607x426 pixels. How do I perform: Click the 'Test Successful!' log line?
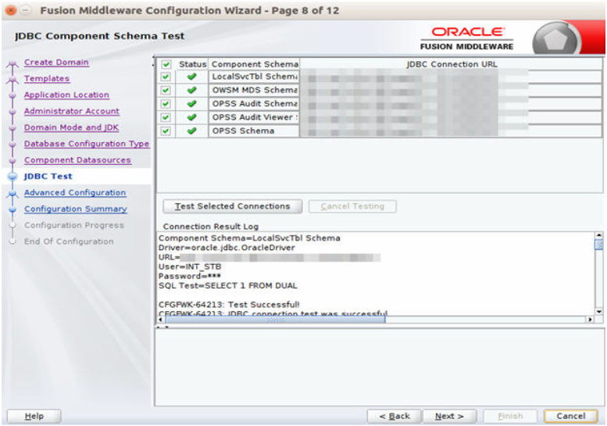click(229, 305)
